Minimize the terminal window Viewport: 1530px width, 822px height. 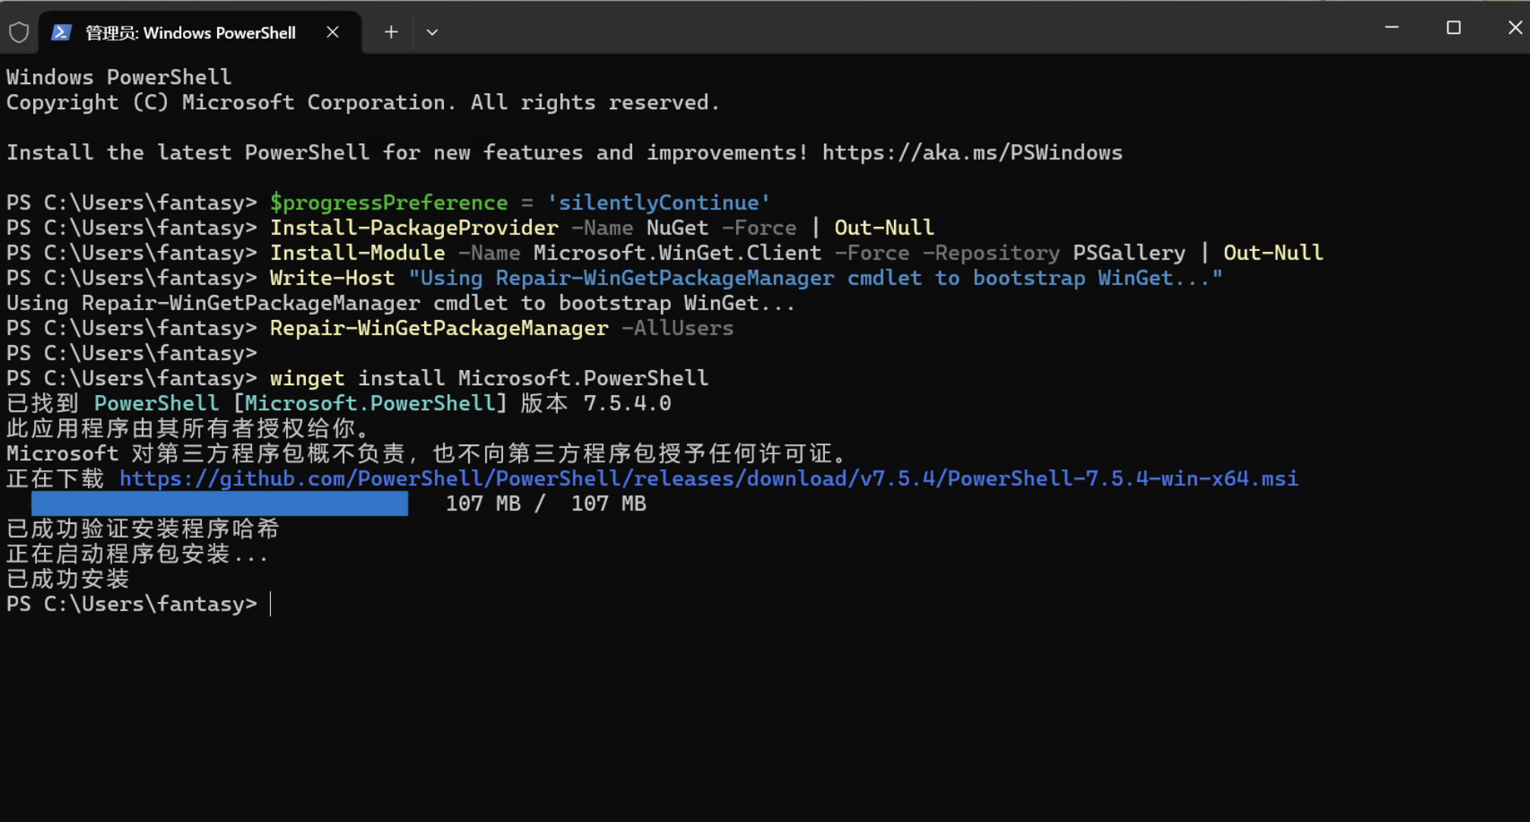[x=1391, y=27]
